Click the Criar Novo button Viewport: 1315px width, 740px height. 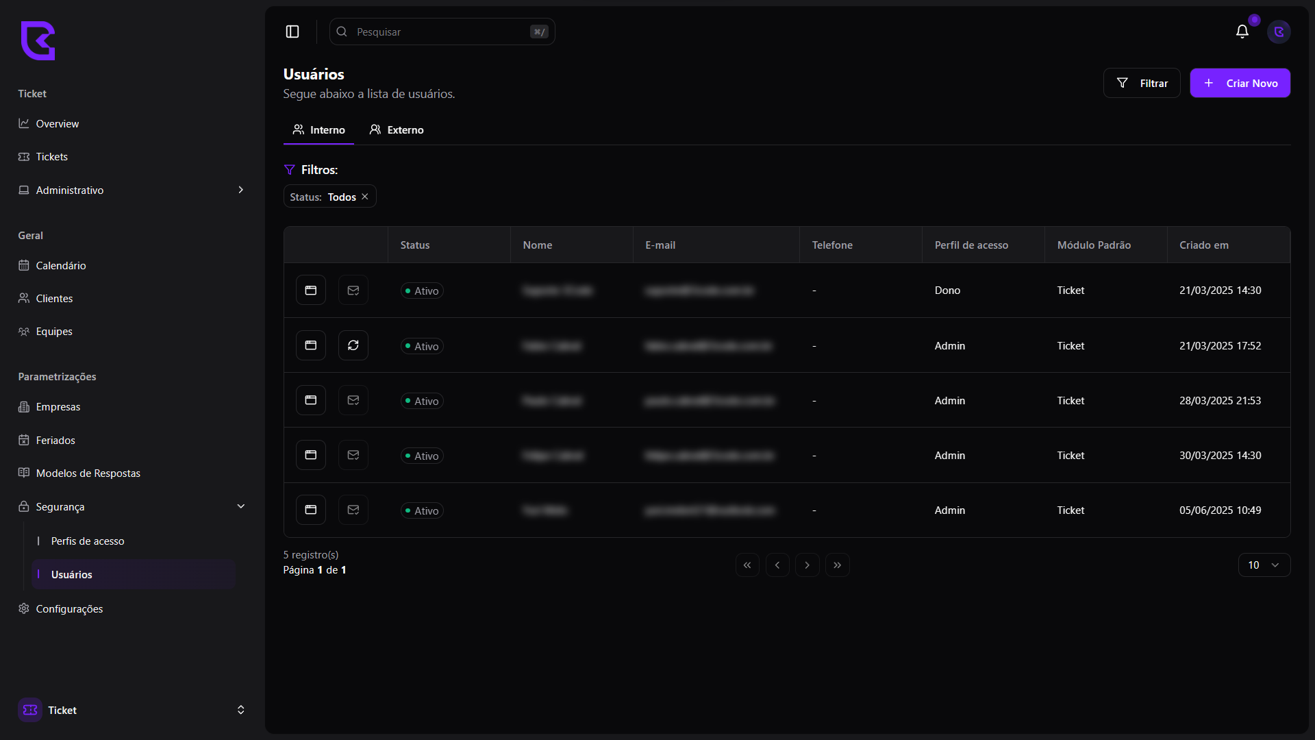tap(1240, 83)
